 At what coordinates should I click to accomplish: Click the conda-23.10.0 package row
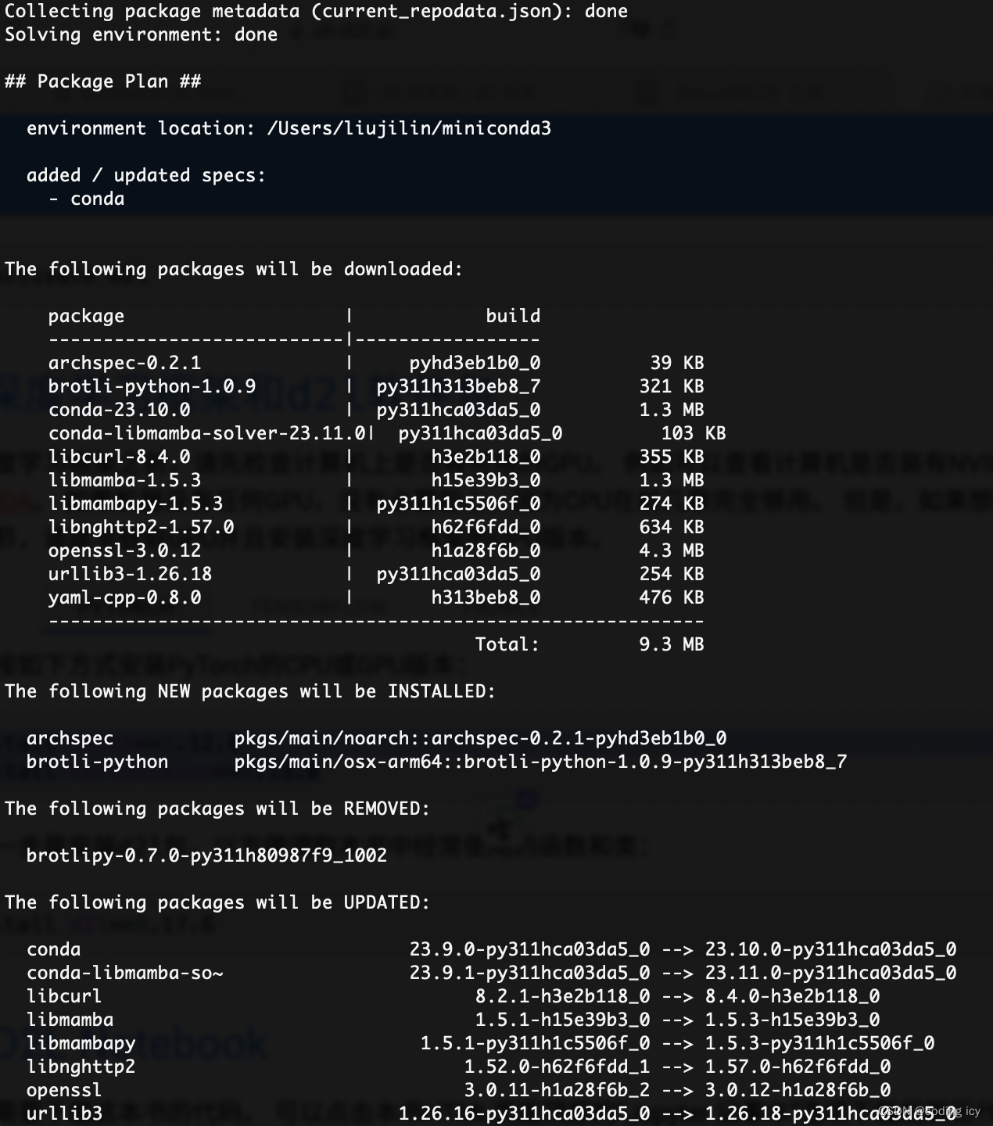tap(376, 411)
